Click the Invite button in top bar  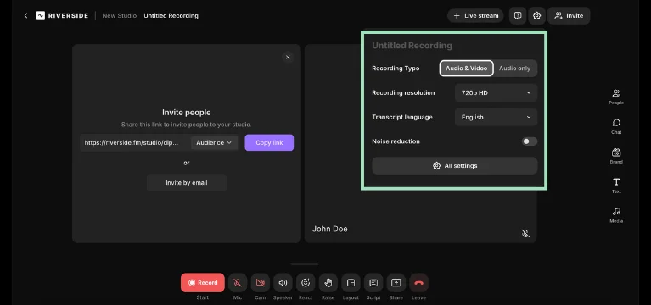tap(569, 16)
